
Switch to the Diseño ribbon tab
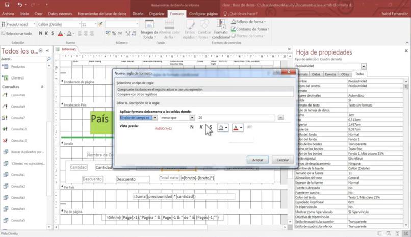point(138,14)
